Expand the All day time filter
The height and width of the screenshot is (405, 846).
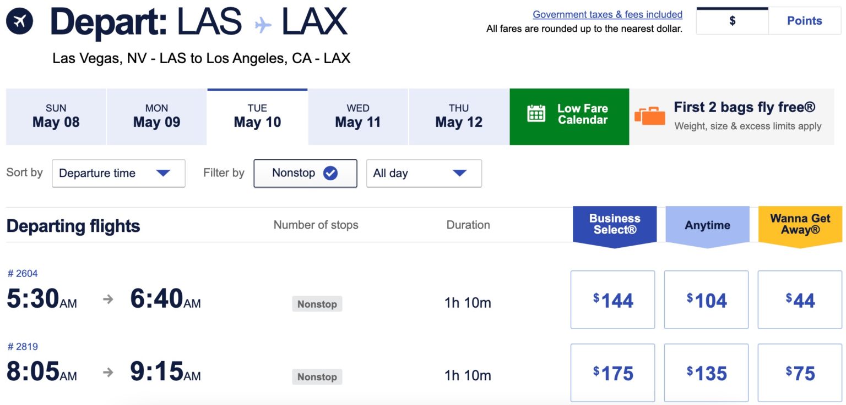pos(424,173)
